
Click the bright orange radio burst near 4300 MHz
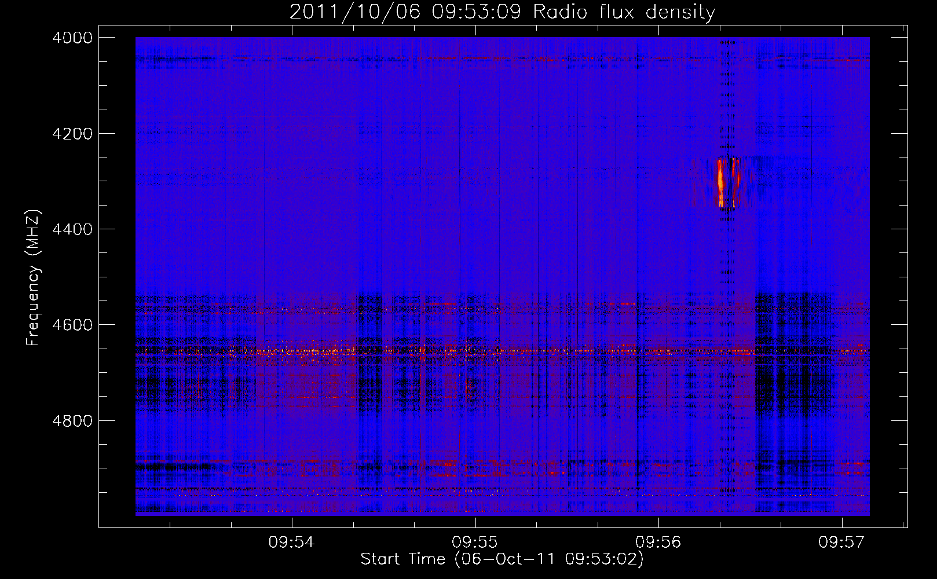pos(721,182)
